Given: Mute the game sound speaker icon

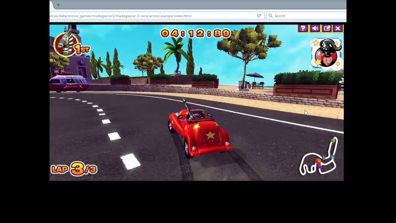Looking at the screenshot, I should (x=315, y=28).
